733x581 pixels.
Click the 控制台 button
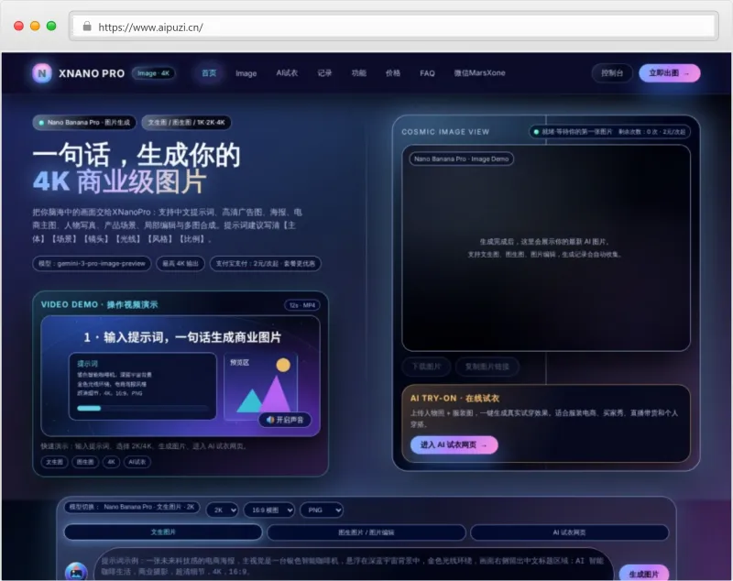[x=612, y=73]
